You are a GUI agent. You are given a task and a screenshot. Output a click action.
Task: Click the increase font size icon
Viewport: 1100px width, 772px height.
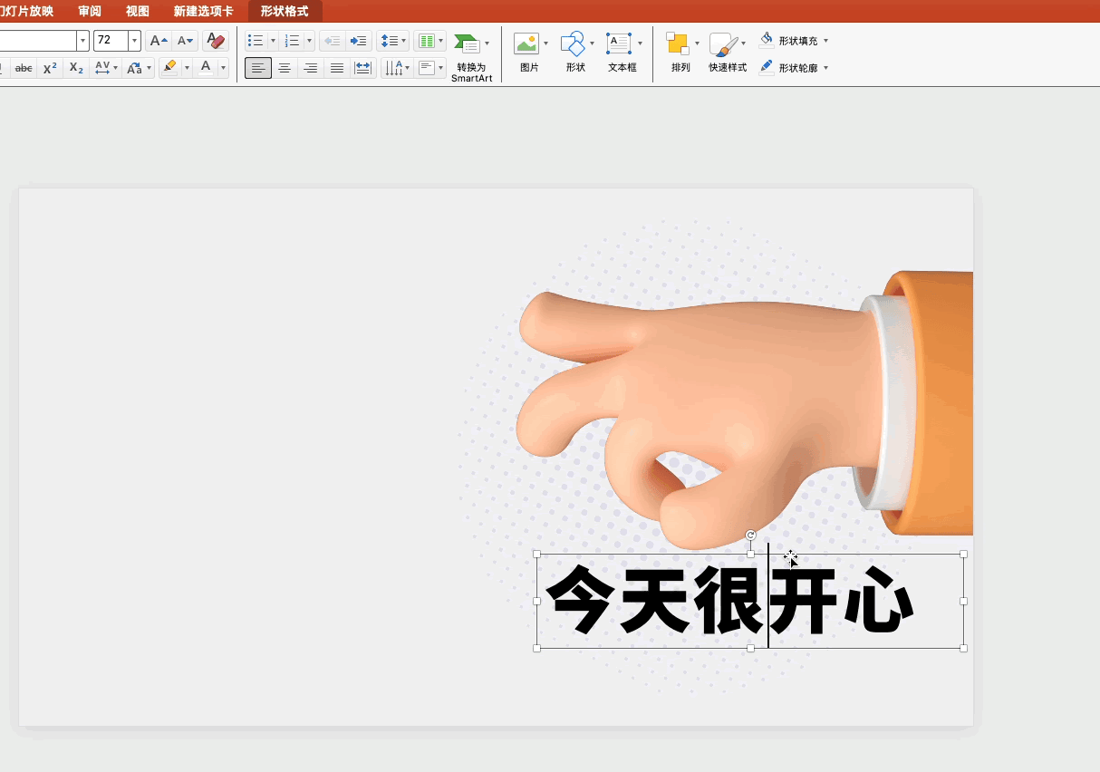159,41
